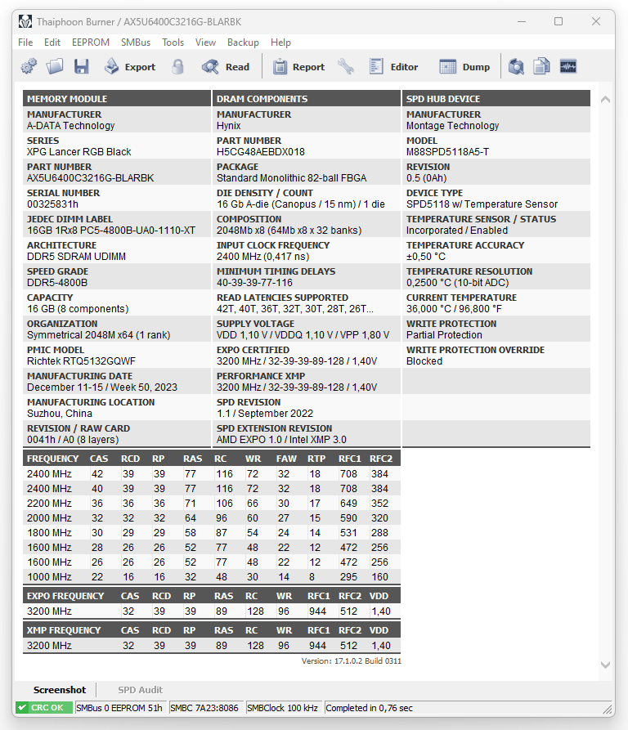Image resolution: width=628 pixels, height=730 pixels.
Task: Click the 1800 MHz timing row
Action: pos(212,533)
